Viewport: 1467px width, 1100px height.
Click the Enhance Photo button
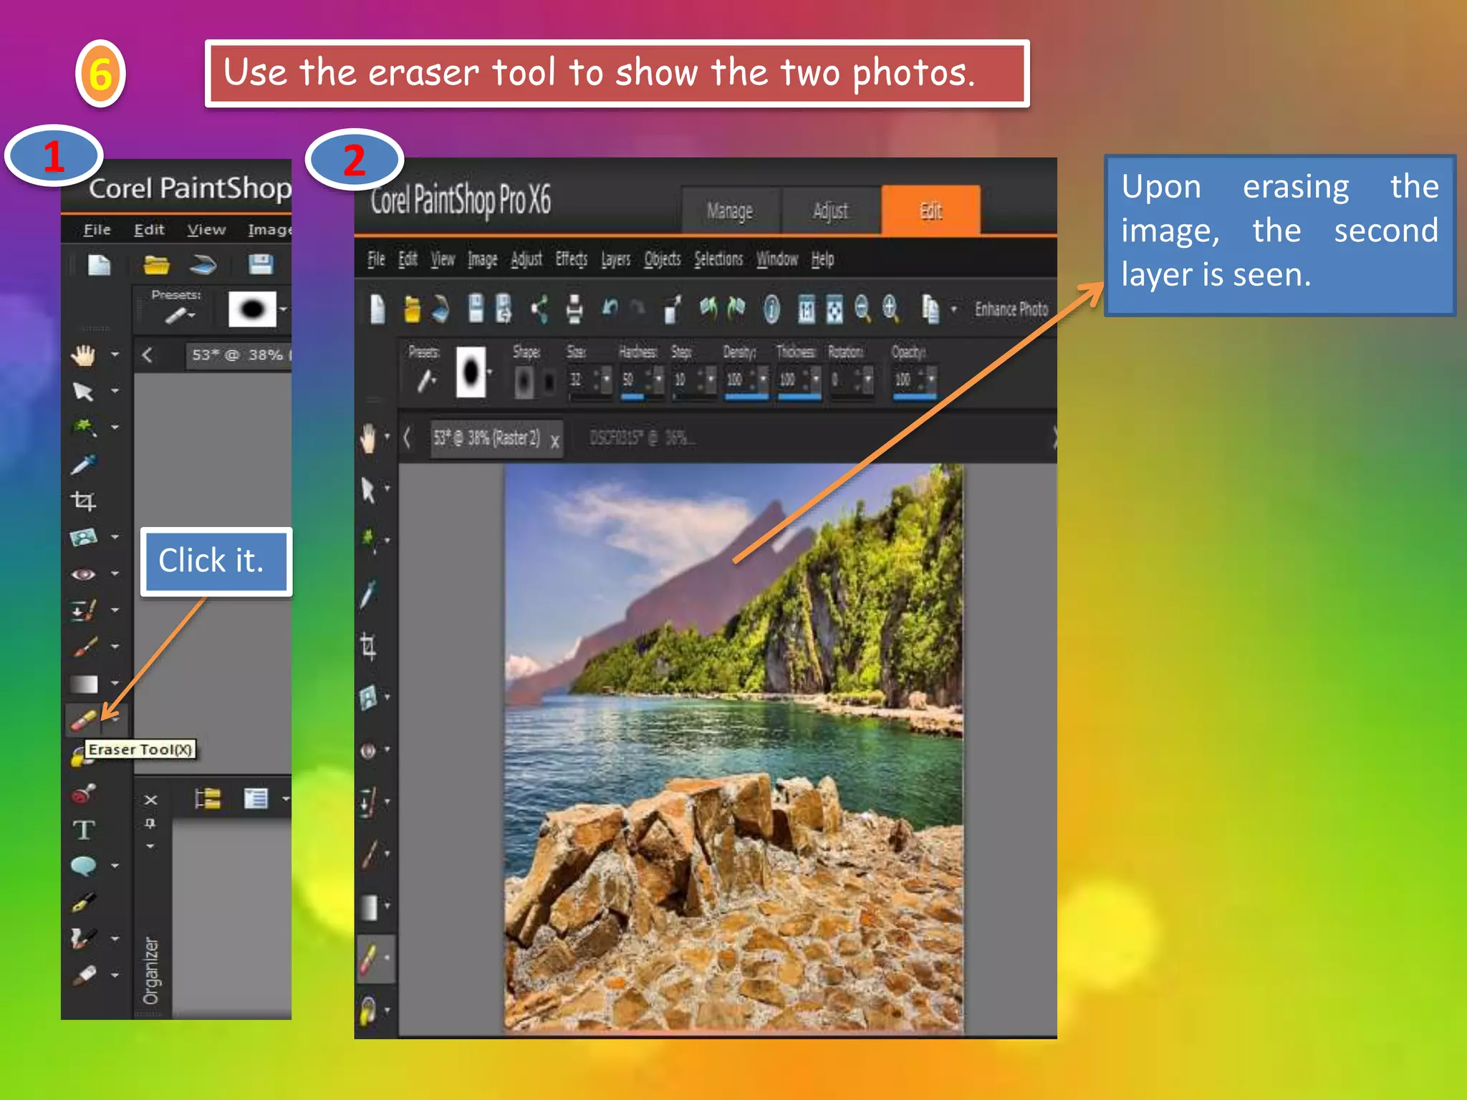pyautogui.click(x=1011, y=309)
